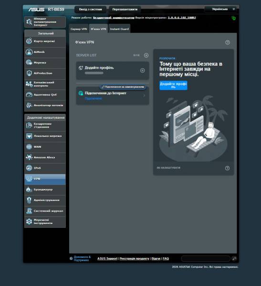The height and width of the screenshot is (286, 261).
Task: Click the Перезавантажити reboot button
Action: click(125, 10)
